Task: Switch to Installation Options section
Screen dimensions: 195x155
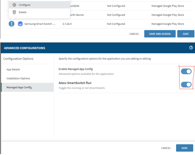Action: click(18, 78)
